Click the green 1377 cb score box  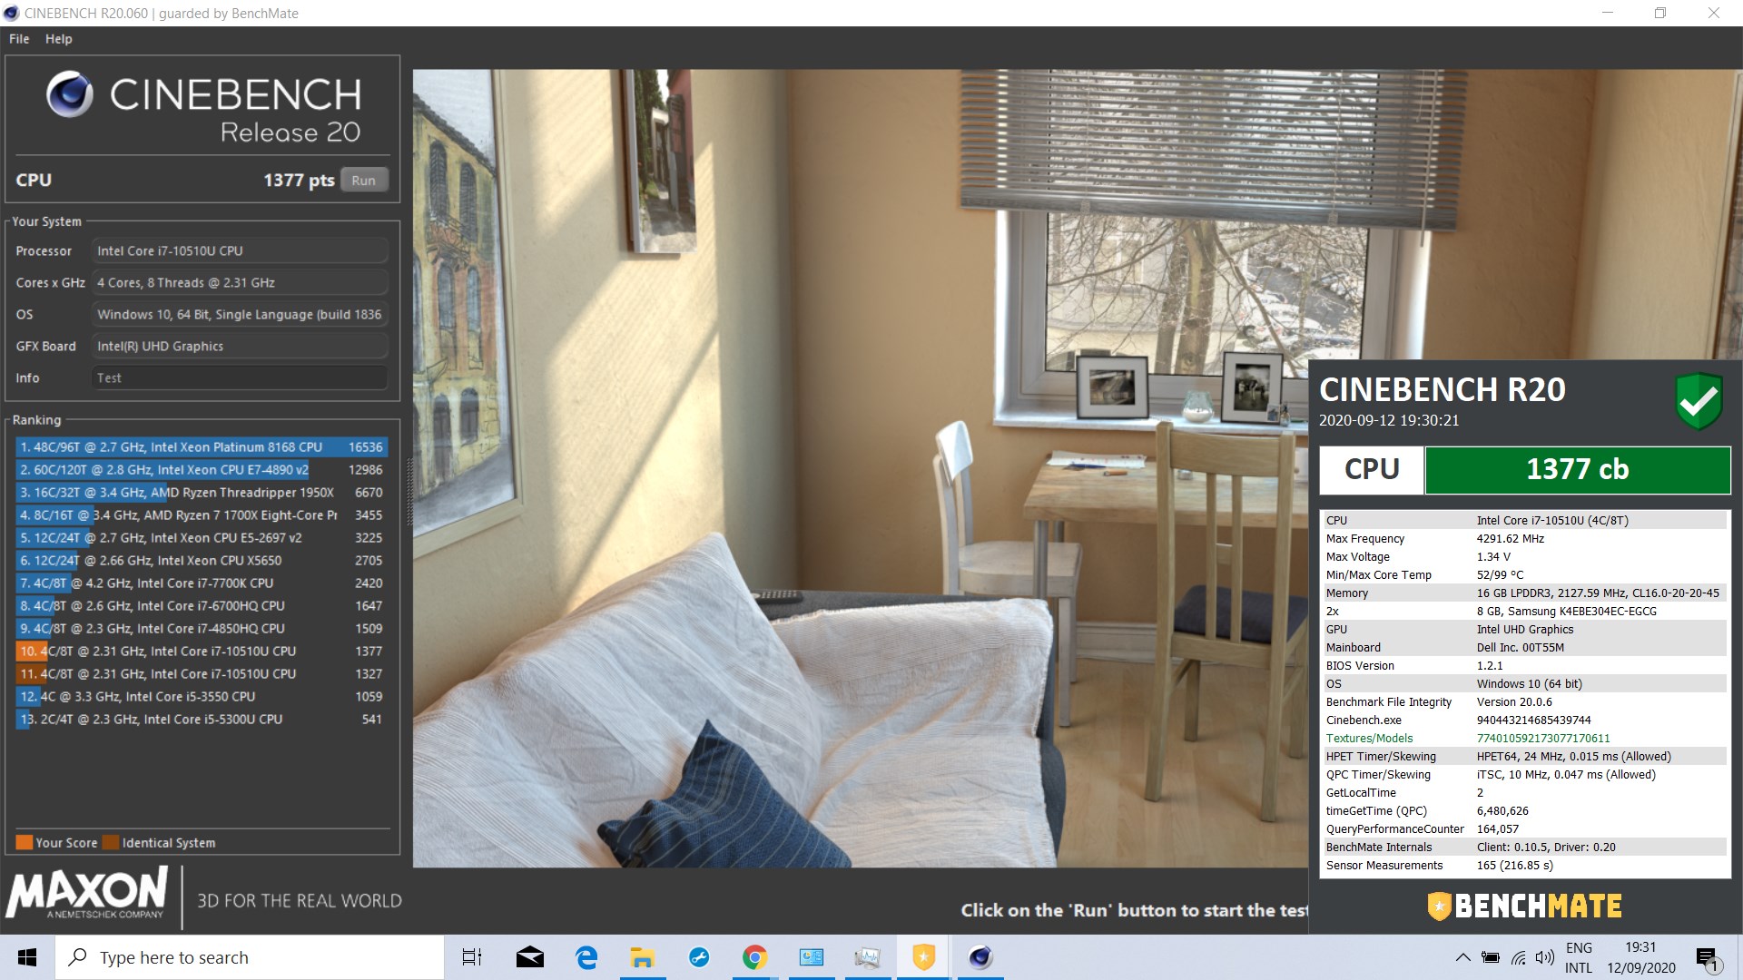pos(1578,469)
